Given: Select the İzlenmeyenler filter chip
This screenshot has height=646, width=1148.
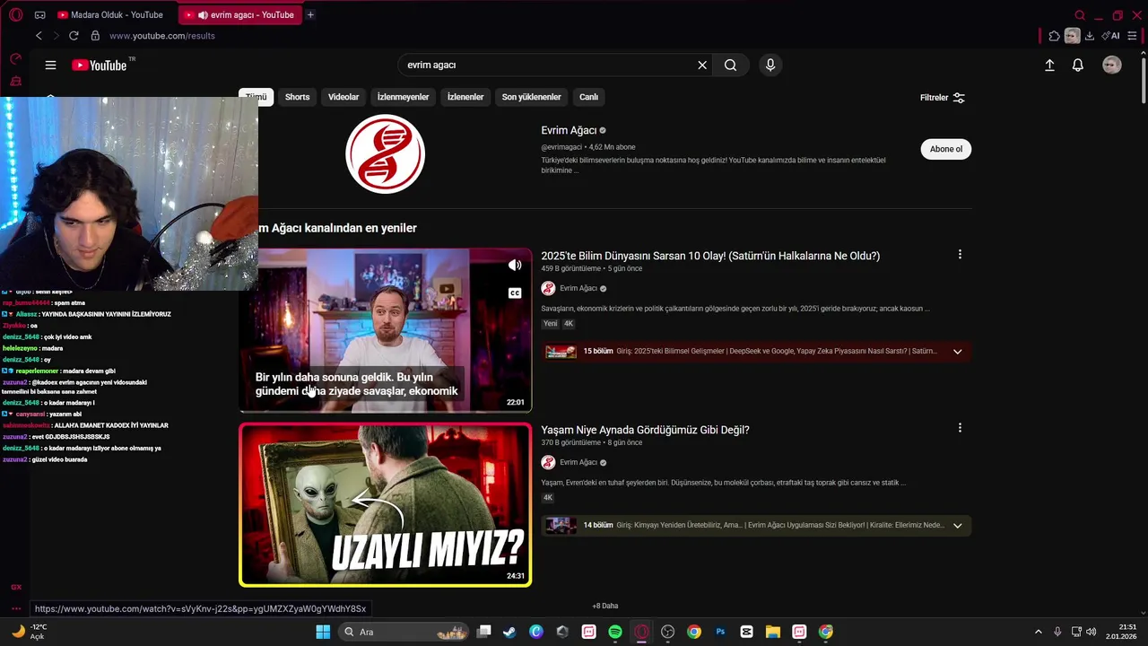Looking at the screenshot, I should point(403,97).
